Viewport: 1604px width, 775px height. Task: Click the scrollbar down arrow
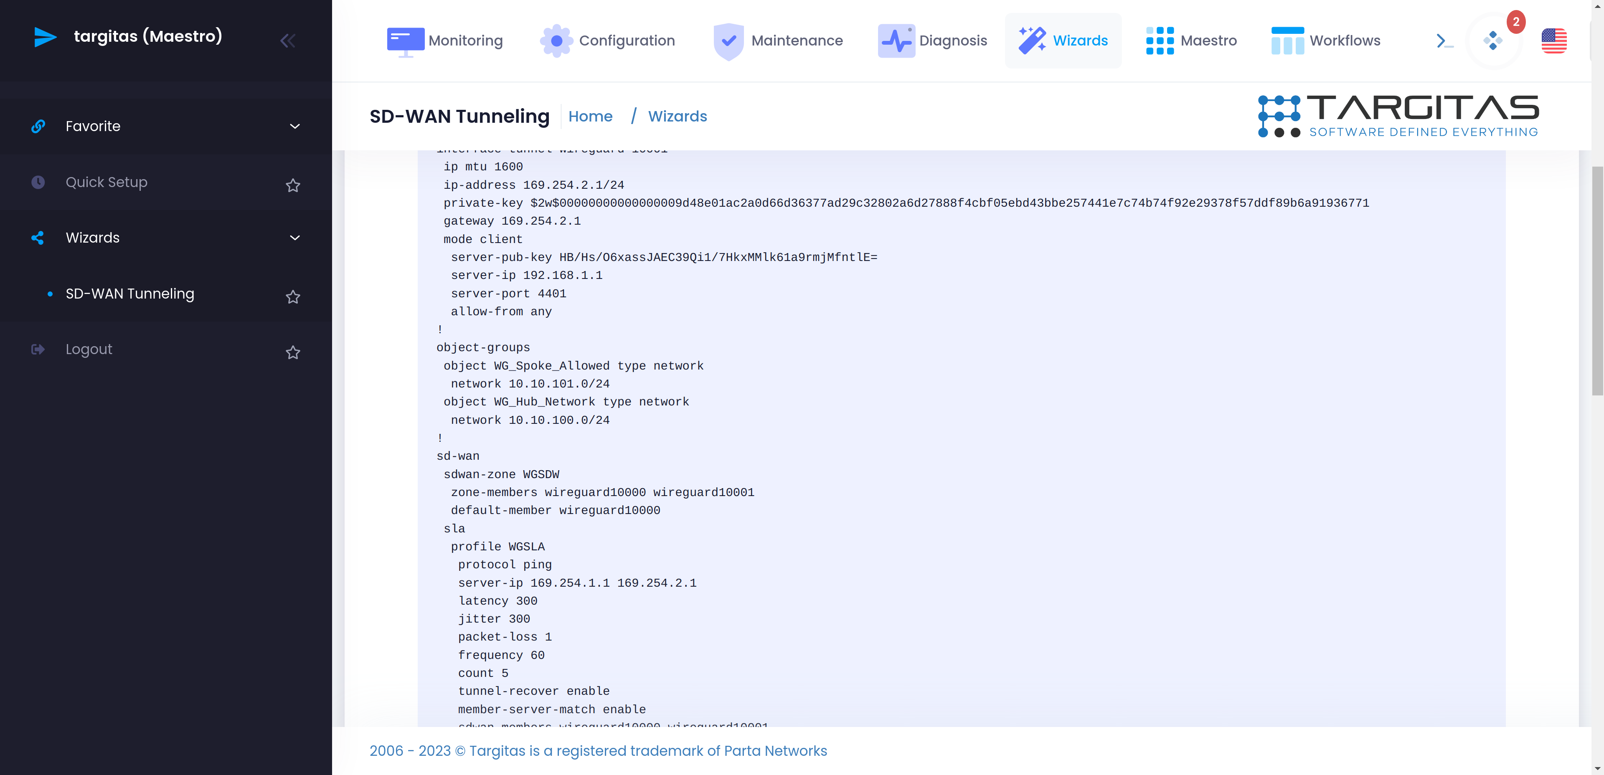[x=1597, y=770]
